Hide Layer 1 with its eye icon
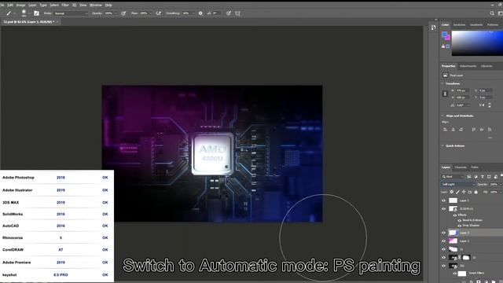Screen dimensions: 503x283 tap(443, 200)
